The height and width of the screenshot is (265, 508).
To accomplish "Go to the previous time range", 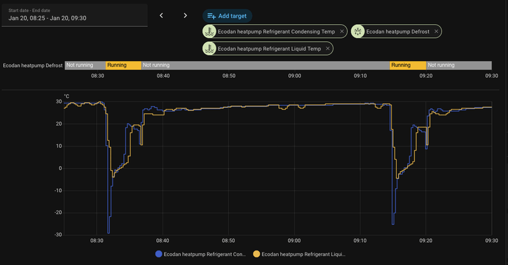I will click(x=161, y=15).
